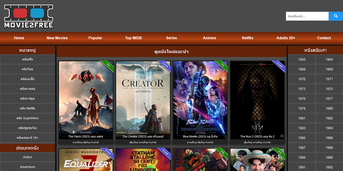This screenshot has height=171, width=343.
Task: Select year 1977
Action: 329,98
